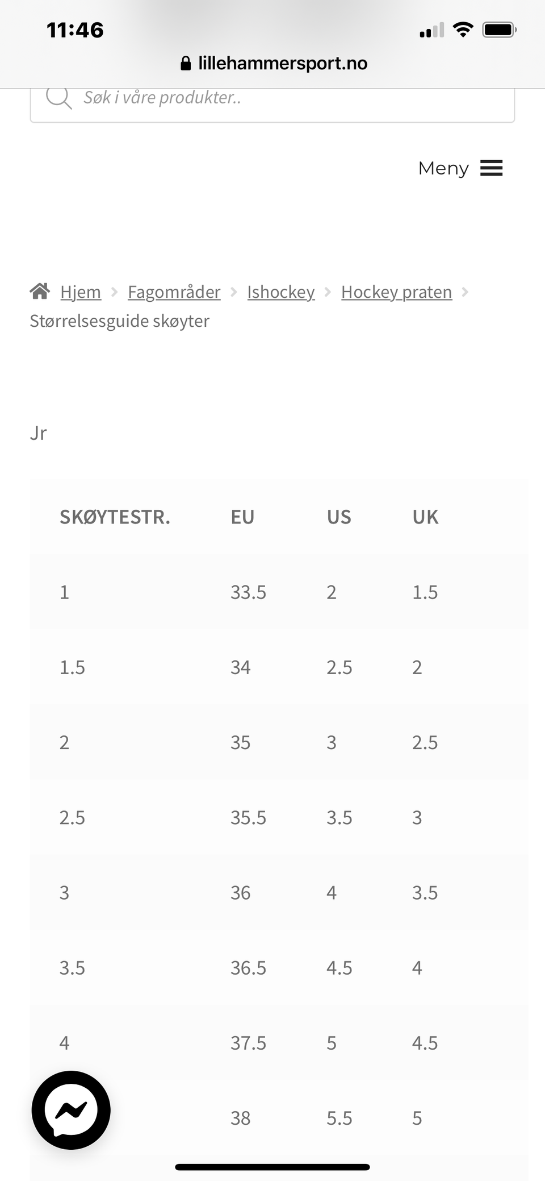Screen dimensions: 545x1181
Task: Navigate to Ishockey breadcrumb link
Action: pyautogui.click(x=280, y=292)
